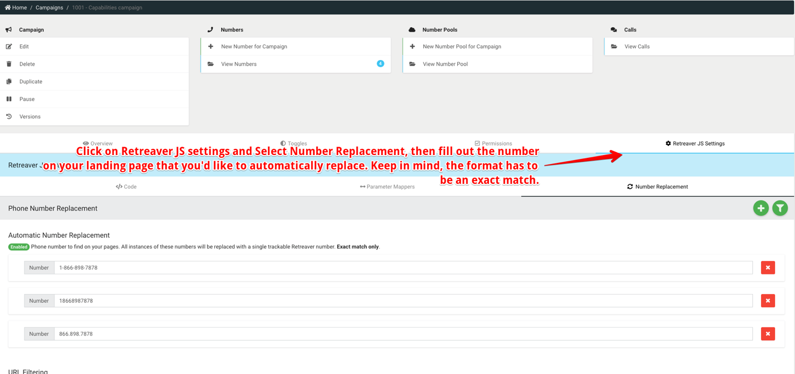The width and height of the screenshot is (795, 374).
Task: Duplicate the campaign
Action: coord(31,82)
